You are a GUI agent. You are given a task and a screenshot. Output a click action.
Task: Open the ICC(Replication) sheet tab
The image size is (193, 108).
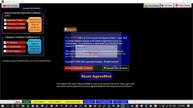tap(104, 102)
